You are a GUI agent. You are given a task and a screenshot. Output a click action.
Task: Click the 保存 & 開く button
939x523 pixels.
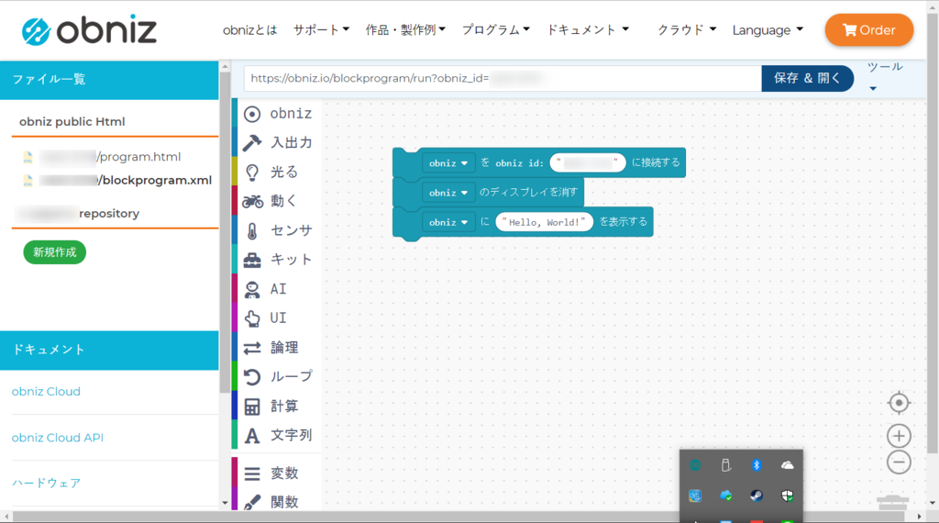pyautogui.click(x=807, y=79)
